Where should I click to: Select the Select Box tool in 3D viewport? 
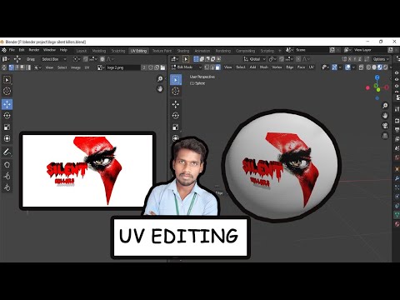[176, 80]
